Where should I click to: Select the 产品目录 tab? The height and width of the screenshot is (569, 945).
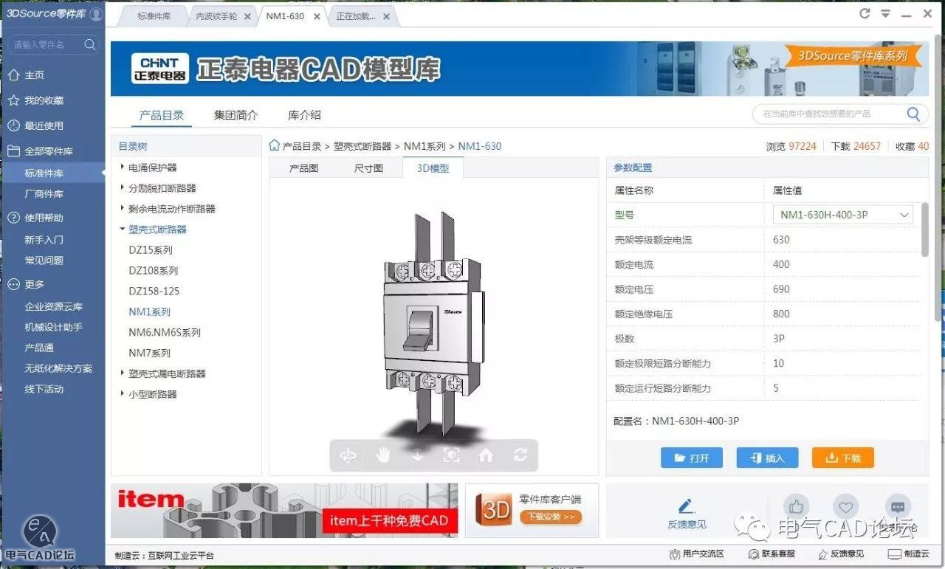(162, 115)
